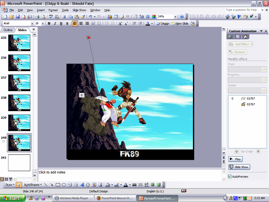
Task: Switch to the Outline tab
Action: coord(8,30)
